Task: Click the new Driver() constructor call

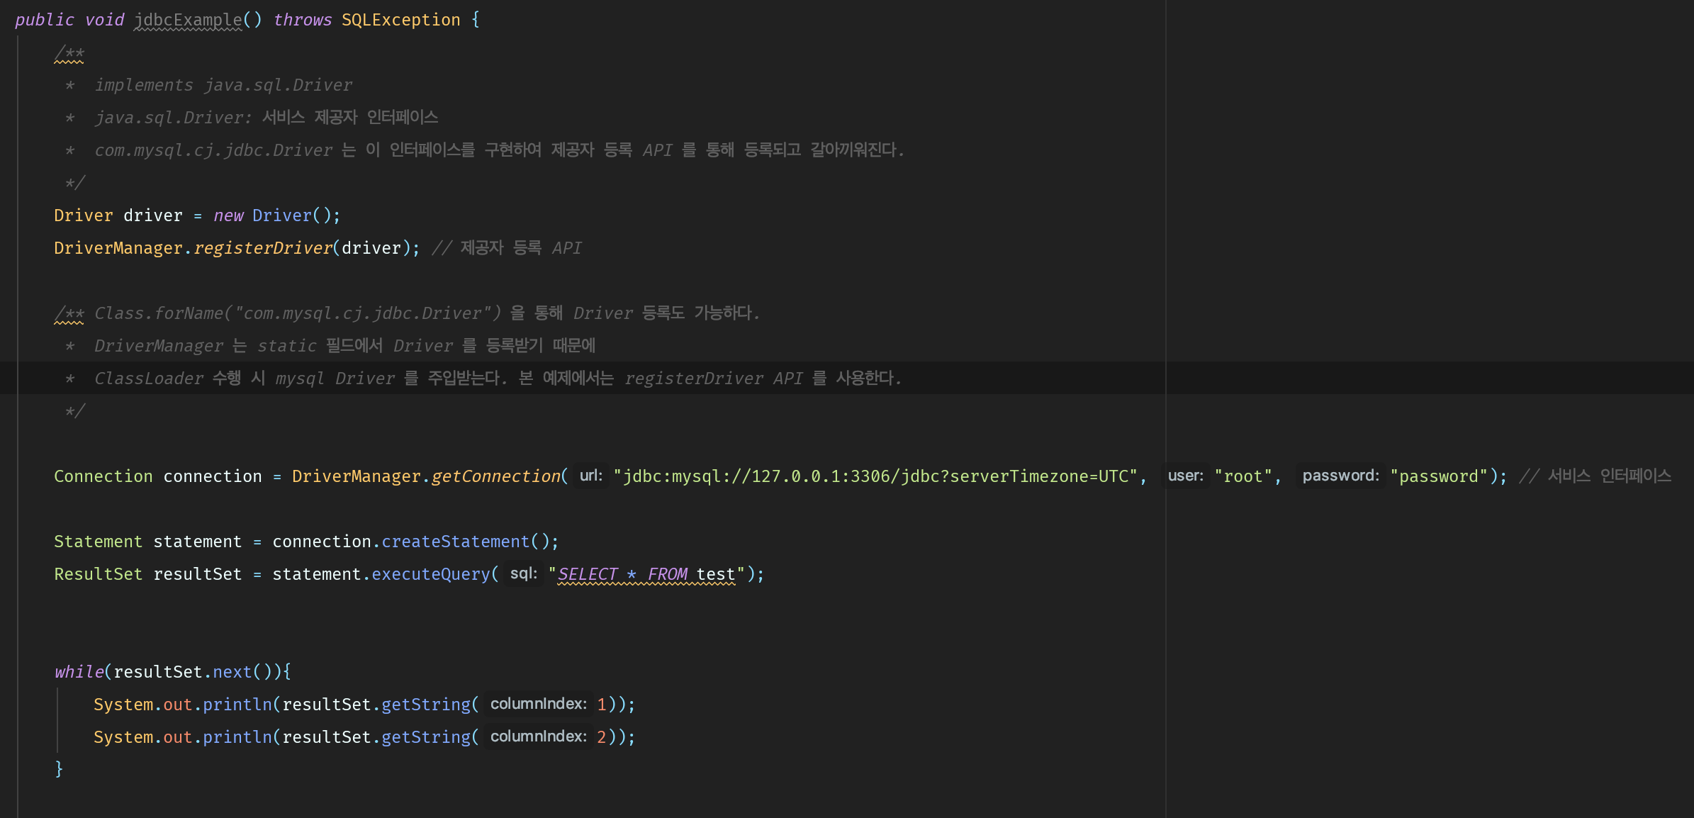Action: (x=281, y=215)
